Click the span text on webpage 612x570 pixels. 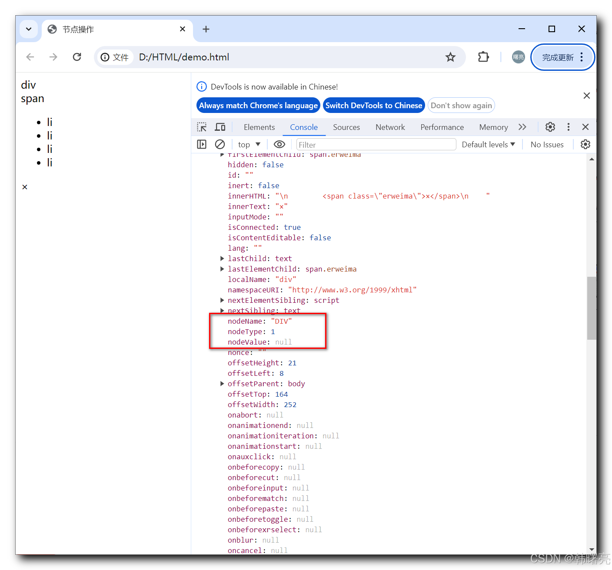[33, 99]
